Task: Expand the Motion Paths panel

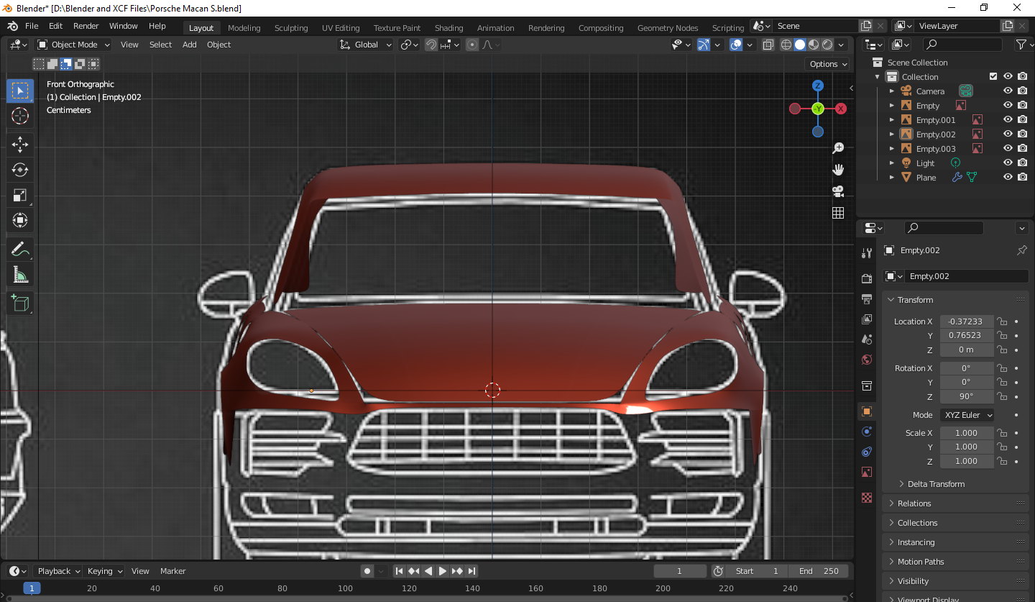Action: [955, 562]
